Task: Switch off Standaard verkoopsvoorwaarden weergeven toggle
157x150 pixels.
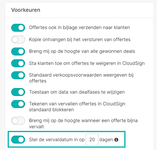Action: click(x=18, y=75)
